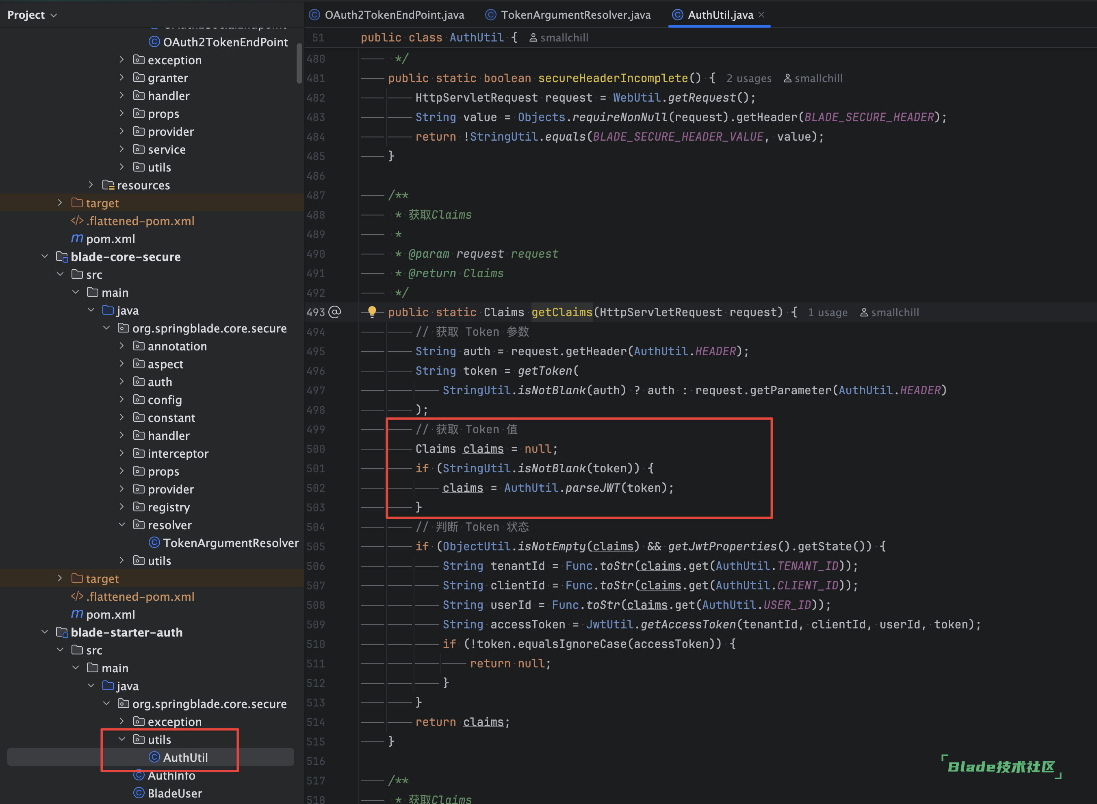Click the resources folder icon
The image size is (1097, 804).
click(x=108, y=185)
